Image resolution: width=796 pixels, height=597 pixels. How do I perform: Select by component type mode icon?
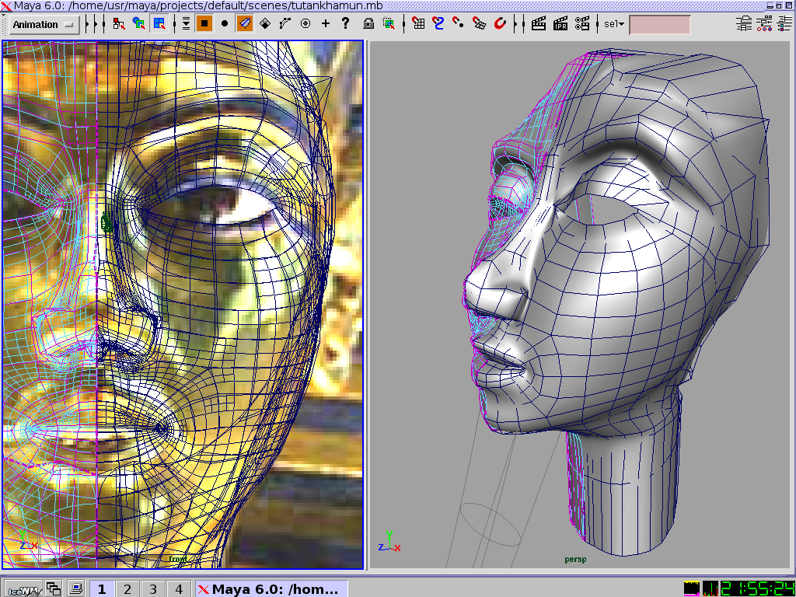(x=159, y=23)
